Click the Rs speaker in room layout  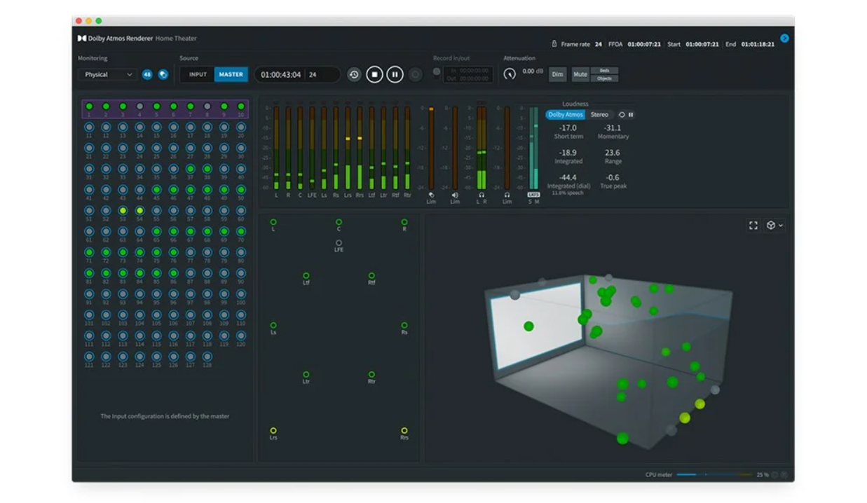(x=404, y=325)
